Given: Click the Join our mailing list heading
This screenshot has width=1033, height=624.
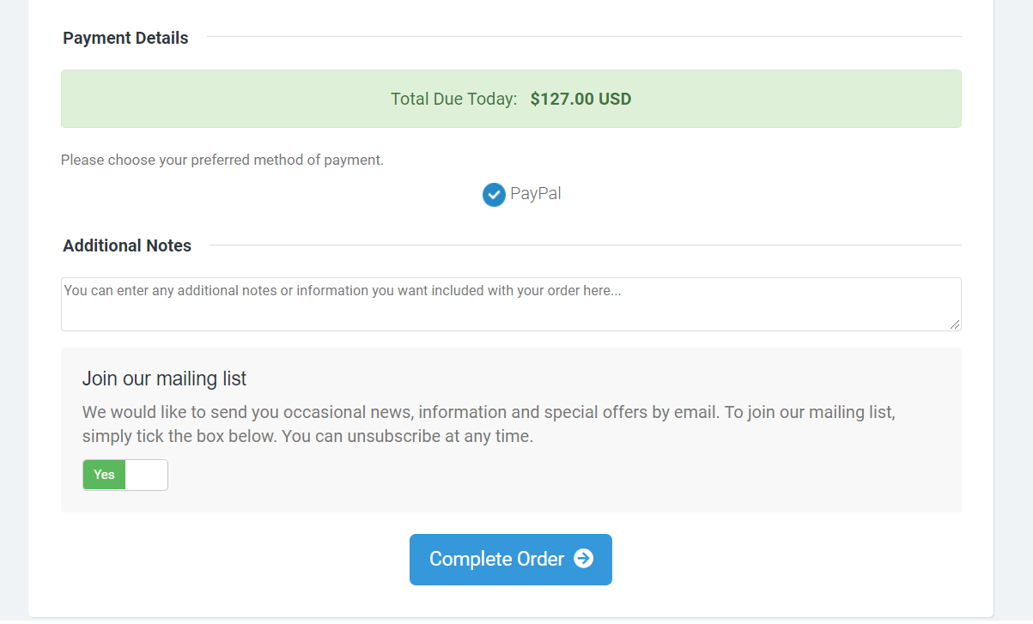Looking at the screenshot, I should pos(164,379).
